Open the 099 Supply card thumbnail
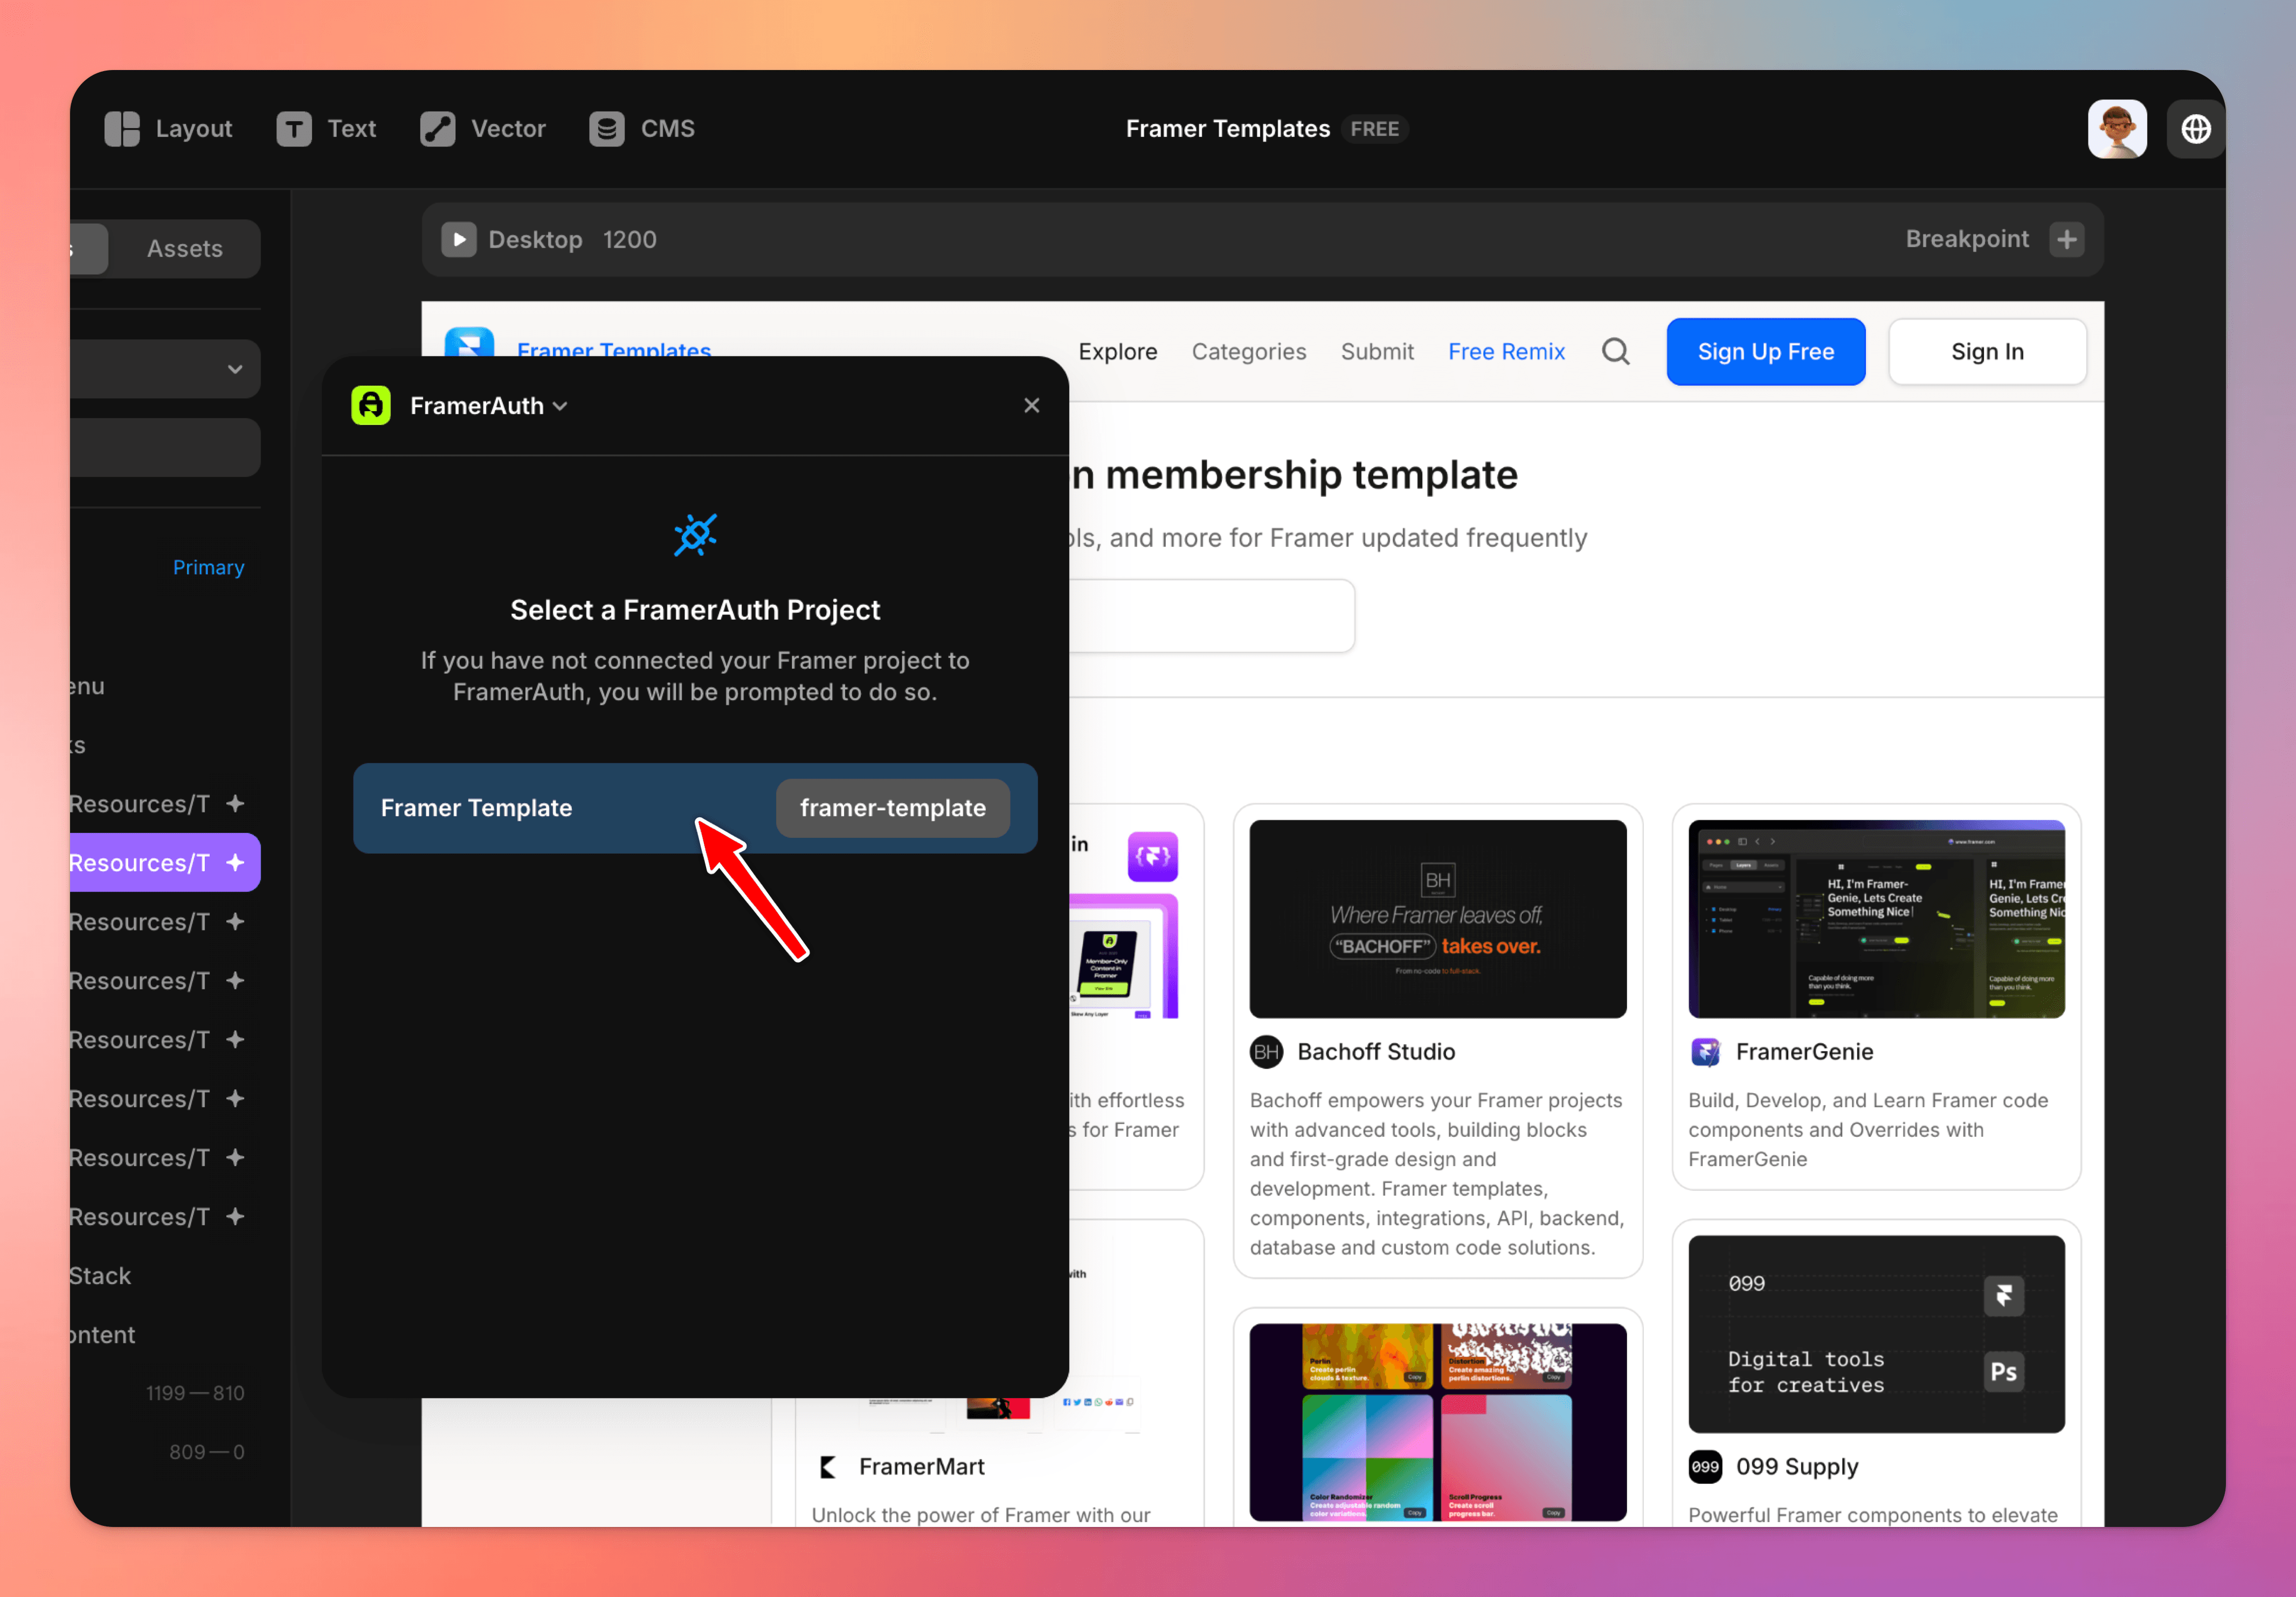 (x=1876, y=1334)
